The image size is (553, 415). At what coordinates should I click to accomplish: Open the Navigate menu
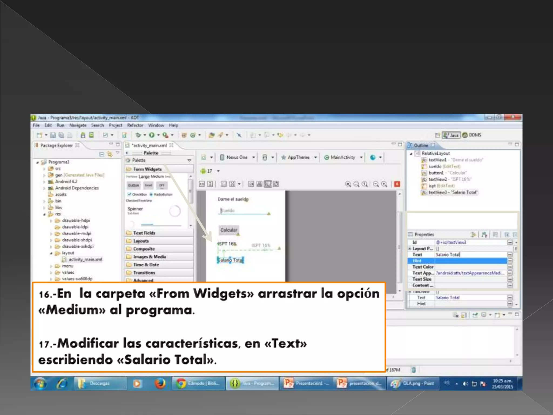click(78, 125)
